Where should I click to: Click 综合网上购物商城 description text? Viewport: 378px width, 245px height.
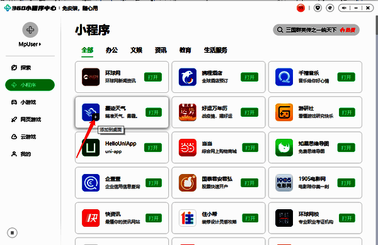pos(219,151)
